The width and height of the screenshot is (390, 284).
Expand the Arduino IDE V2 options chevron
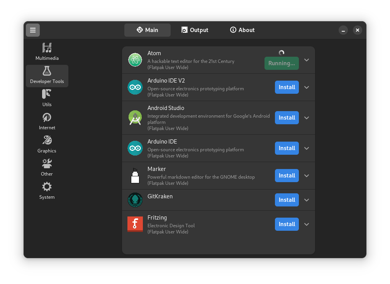[x=307, y=87]
